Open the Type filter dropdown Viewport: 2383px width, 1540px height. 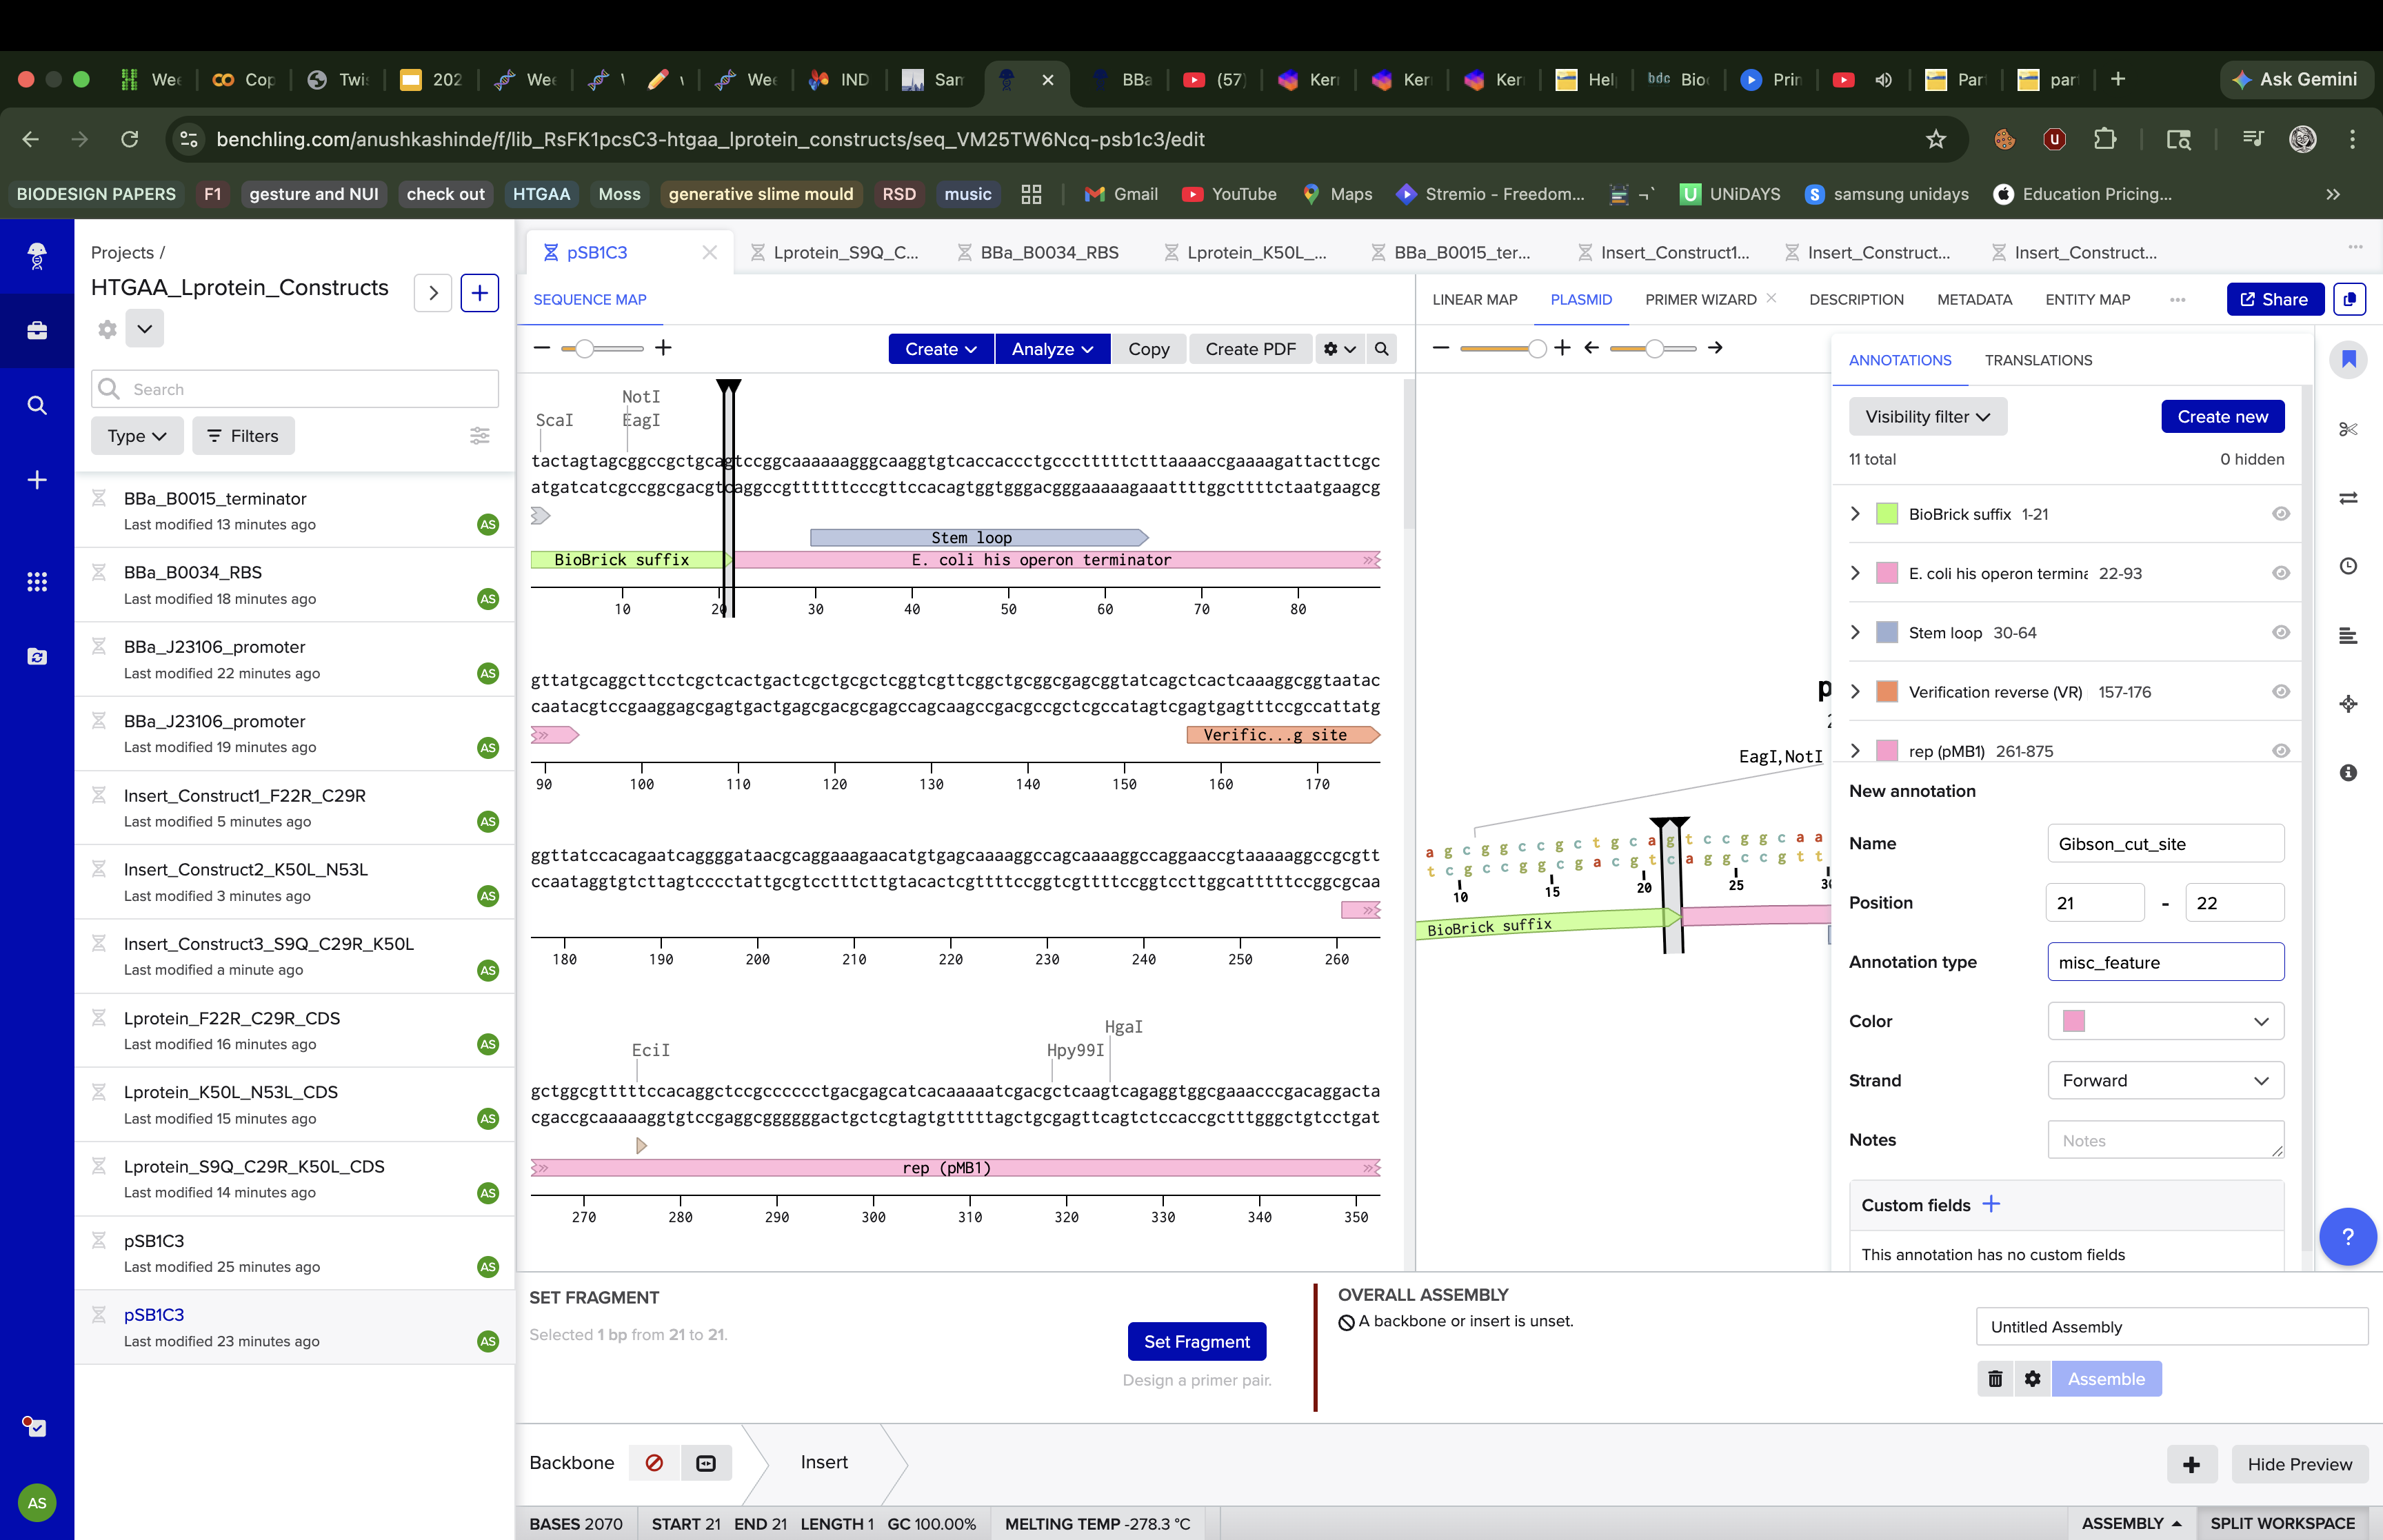pyautogui.click(x=137, y=435)
